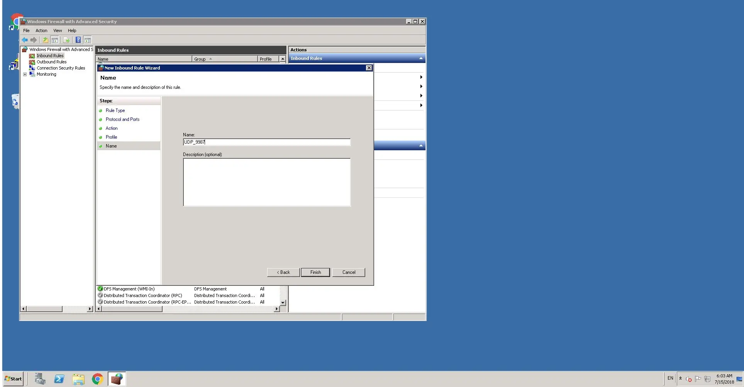Viewport: 744px width, 387px height.
Task: Click the EN language indicator
Action: pos(670,379)
